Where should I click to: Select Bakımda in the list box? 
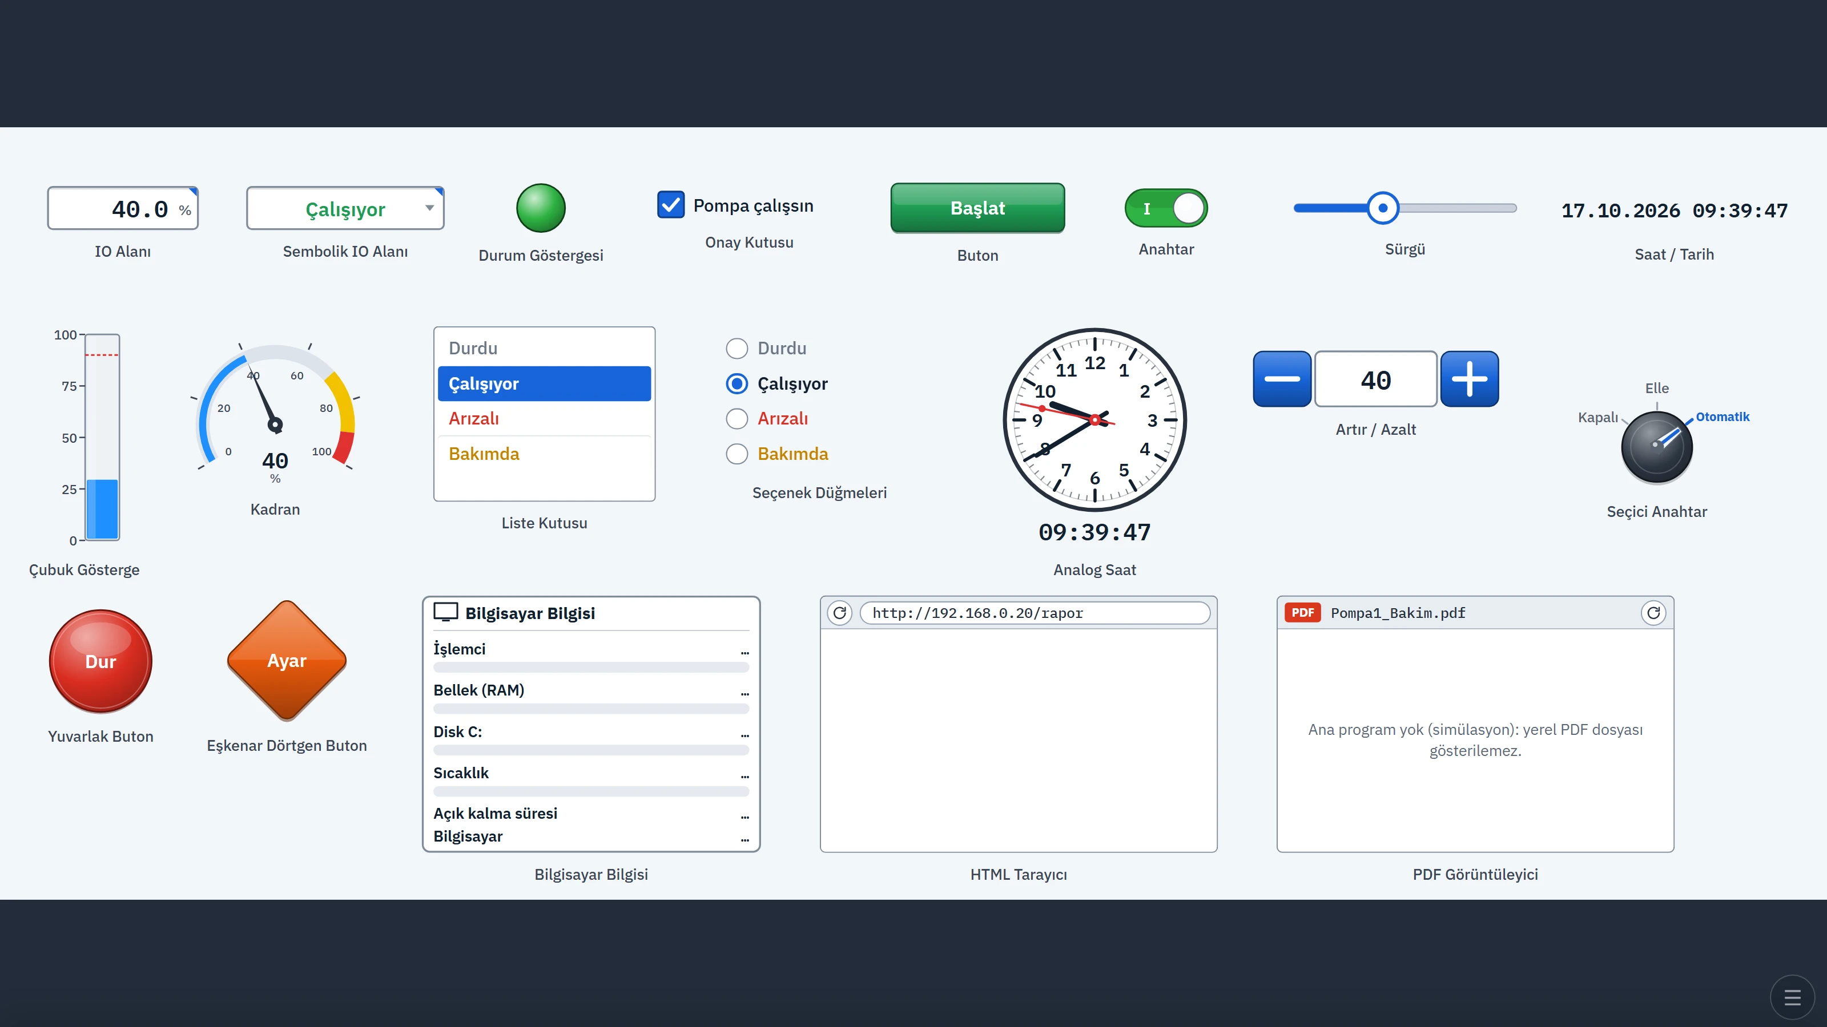(x=544, y=454)
